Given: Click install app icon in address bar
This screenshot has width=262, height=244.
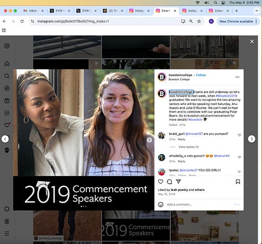Looking at the screenshot, I should [183, 21].
